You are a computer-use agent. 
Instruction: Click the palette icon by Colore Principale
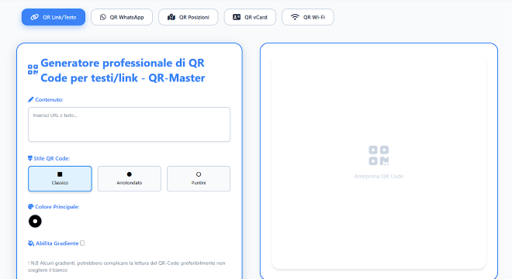point(31,207)
